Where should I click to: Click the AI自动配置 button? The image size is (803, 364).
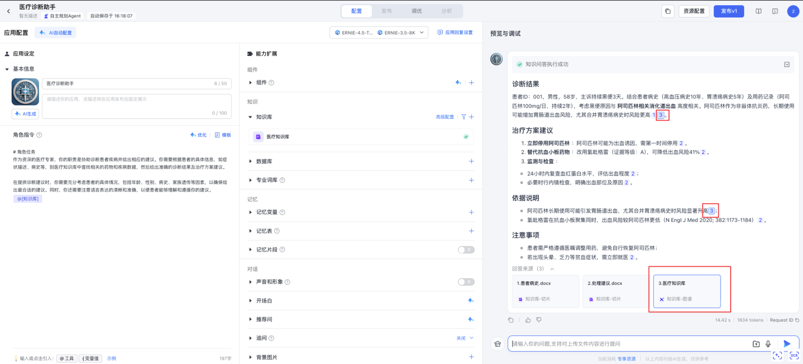click(x=56, y=33)
